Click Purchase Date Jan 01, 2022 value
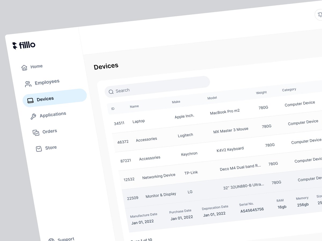This screenshot has width=322, height=241. tap(182, 218)
